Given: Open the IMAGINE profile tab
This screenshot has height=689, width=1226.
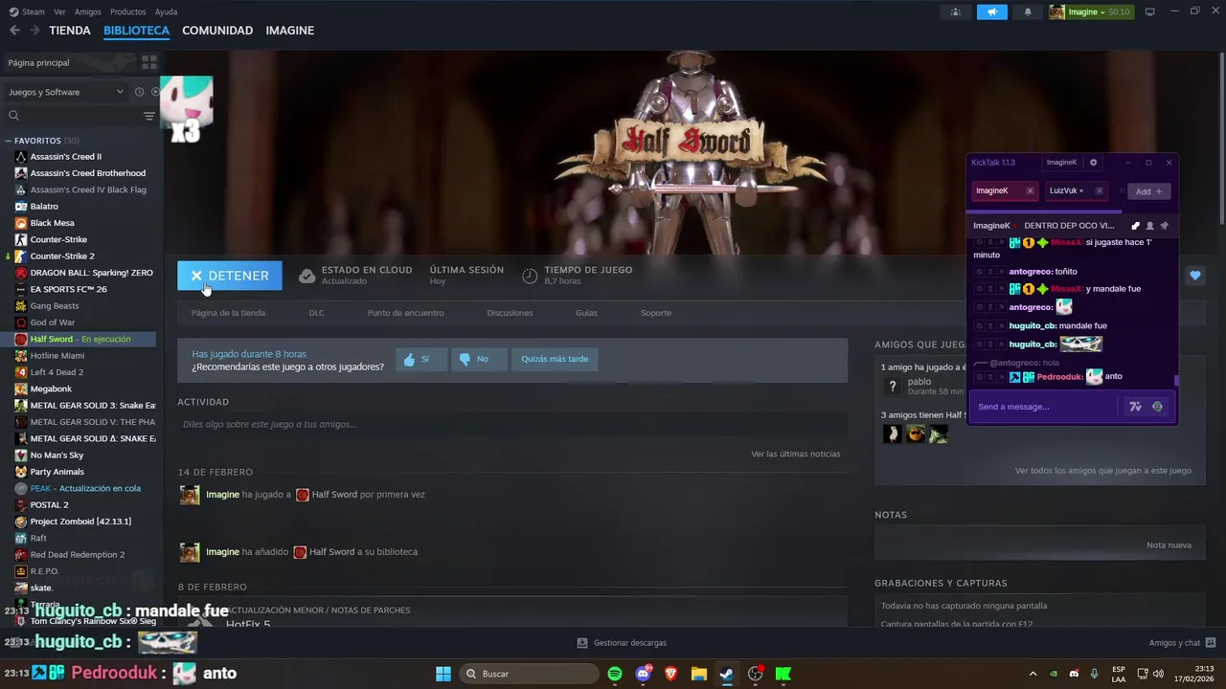Looking at the screenshot, I should point(290,31).
